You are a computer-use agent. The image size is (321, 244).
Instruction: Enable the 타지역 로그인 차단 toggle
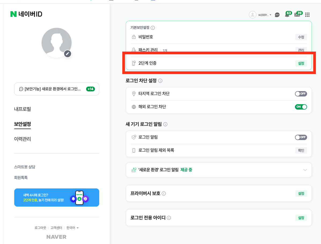pos(301,94)
